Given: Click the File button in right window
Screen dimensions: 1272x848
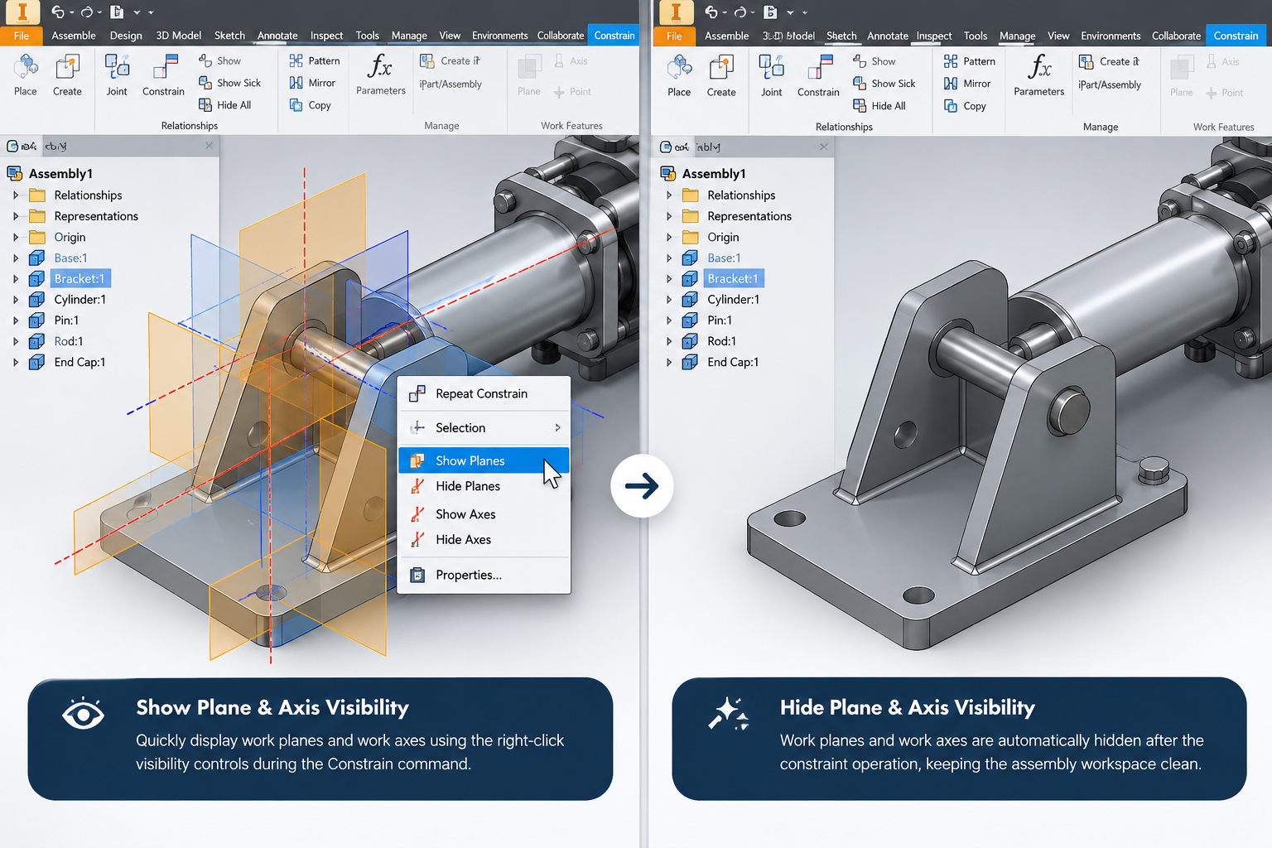Looking at the screenshot, I should (674, 36).
